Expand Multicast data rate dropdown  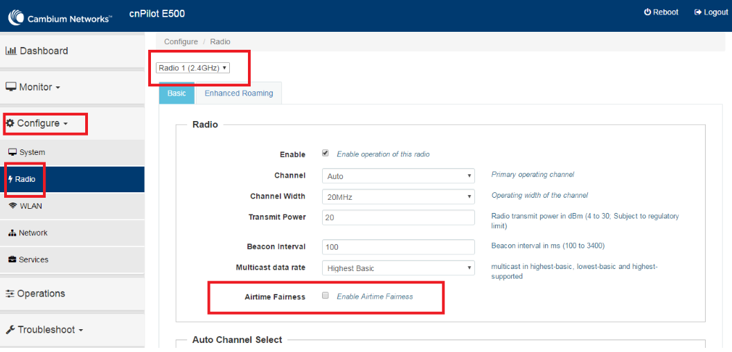tap(398, 268)
